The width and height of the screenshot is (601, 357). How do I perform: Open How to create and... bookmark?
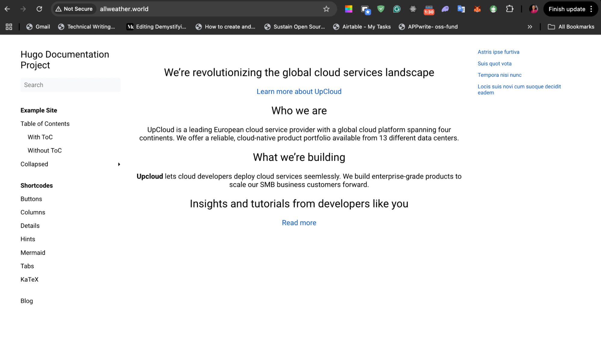(x=225, y=27)
